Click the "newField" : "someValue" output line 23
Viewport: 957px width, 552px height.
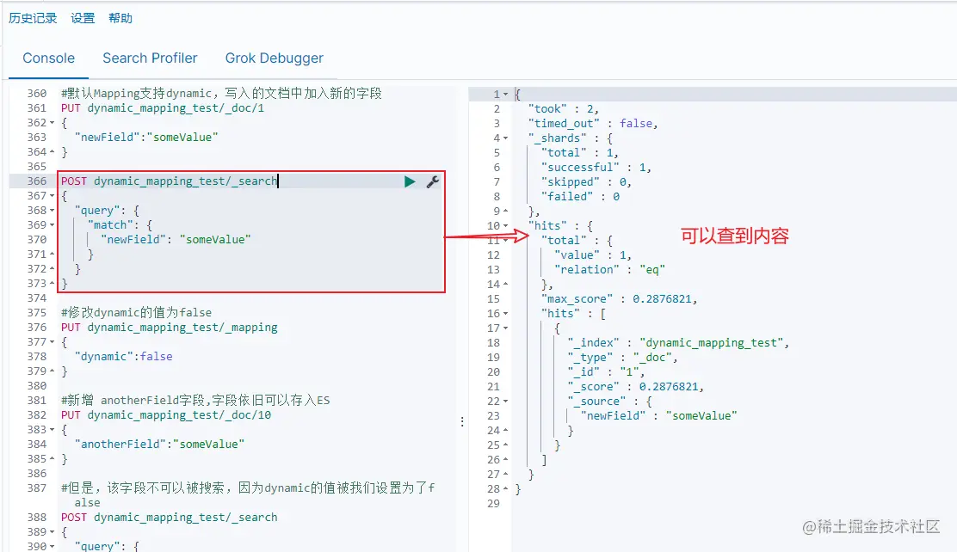[658, 417]
